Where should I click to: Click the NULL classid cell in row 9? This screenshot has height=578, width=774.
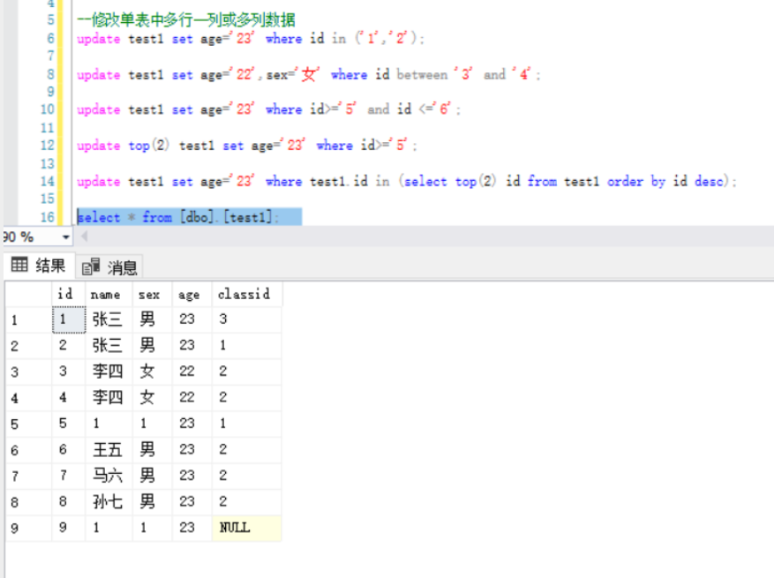(x=247, y=529)
